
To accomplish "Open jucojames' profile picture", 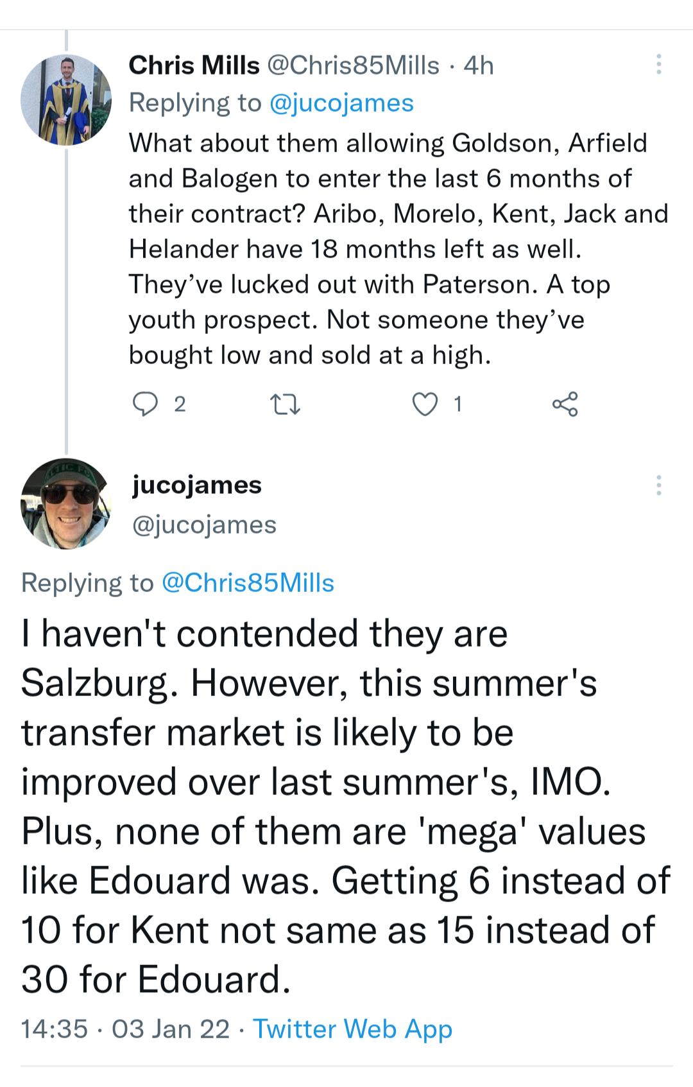I will 66,504.
